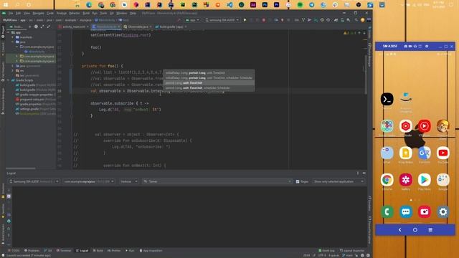Switch to the build.gradle (app) editor tab
This screenshot has height=258, width=459.
[x=171, y=27]
